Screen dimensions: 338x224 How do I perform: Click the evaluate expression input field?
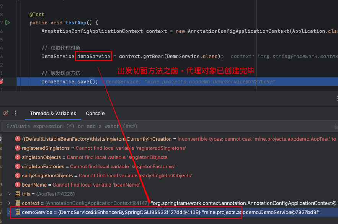153,126
